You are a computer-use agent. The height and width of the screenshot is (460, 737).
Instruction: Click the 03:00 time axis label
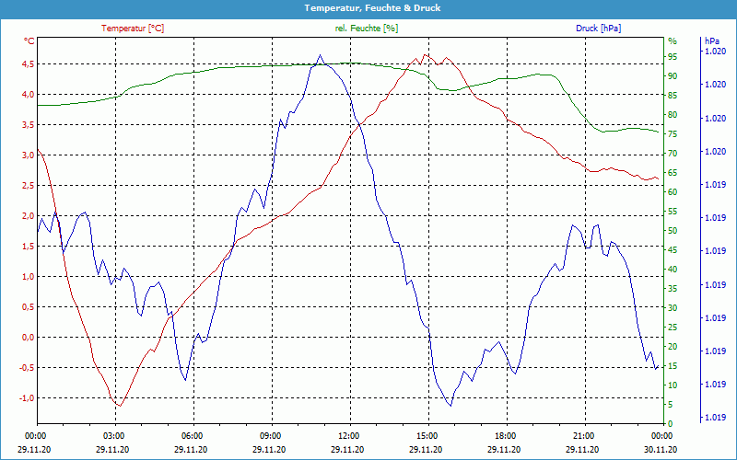[114, 436]
